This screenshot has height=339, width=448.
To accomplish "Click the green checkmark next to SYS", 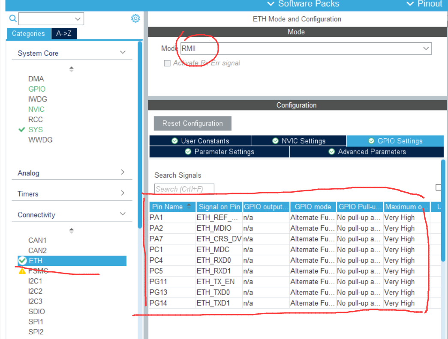I will coord(22,130).
